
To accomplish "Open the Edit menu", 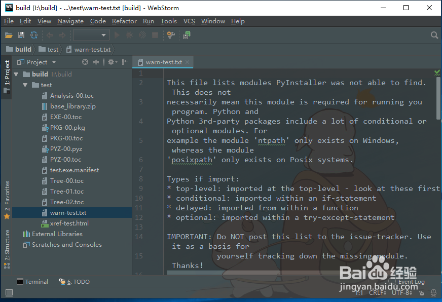I will point(25,21).
